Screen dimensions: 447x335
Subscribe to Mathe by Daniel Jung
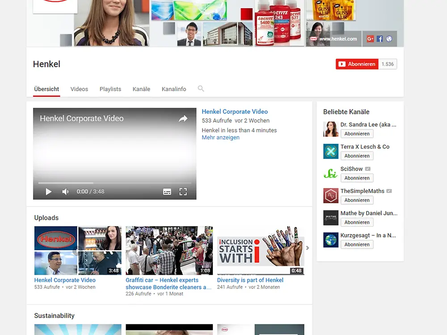tap(357, 222)
